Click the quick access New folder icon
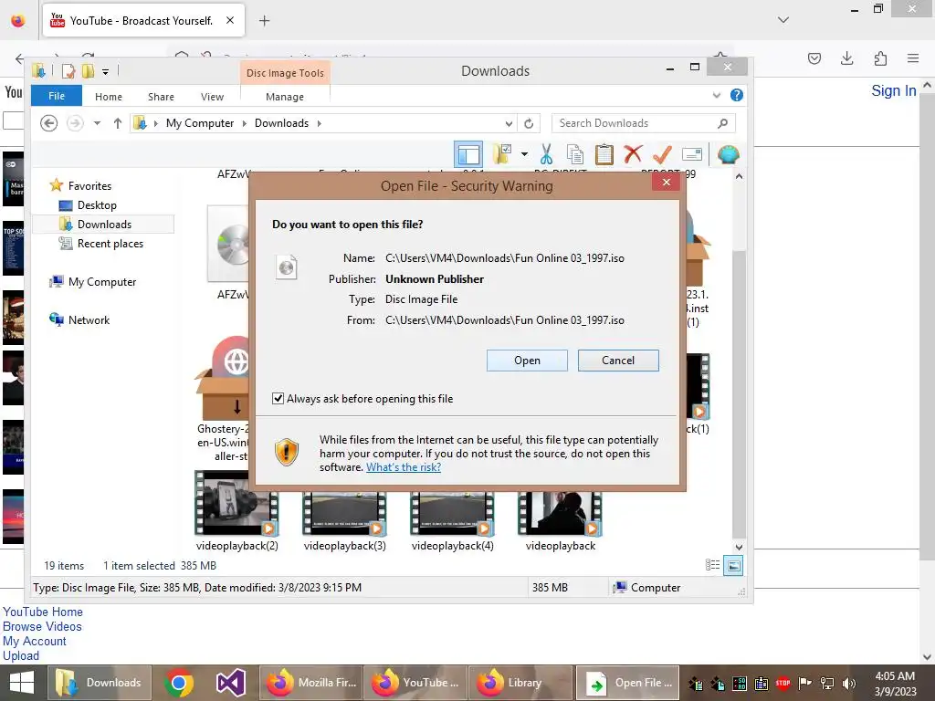Screen dimensions: 935x701 (89, 71)
